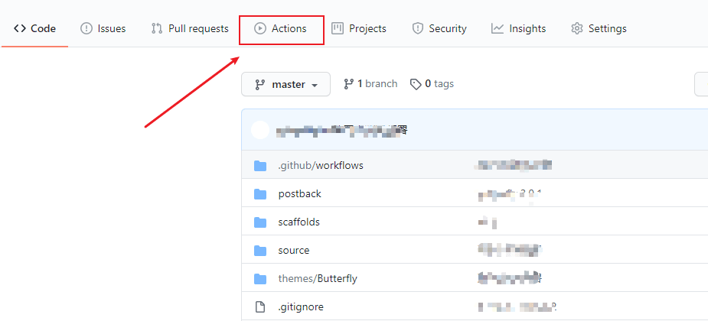Click the postback folder icon
The height and width of the screenshot is (321, 708).
tap(260, 194)
